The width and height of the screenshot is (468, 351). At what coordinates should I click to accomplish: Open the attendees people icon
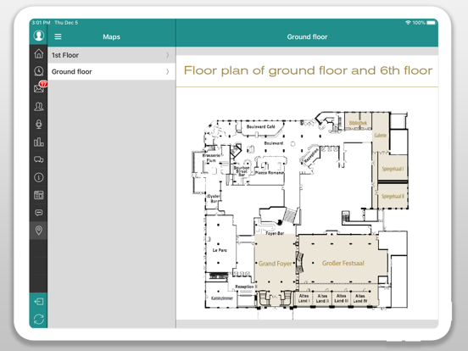(38, 107)
